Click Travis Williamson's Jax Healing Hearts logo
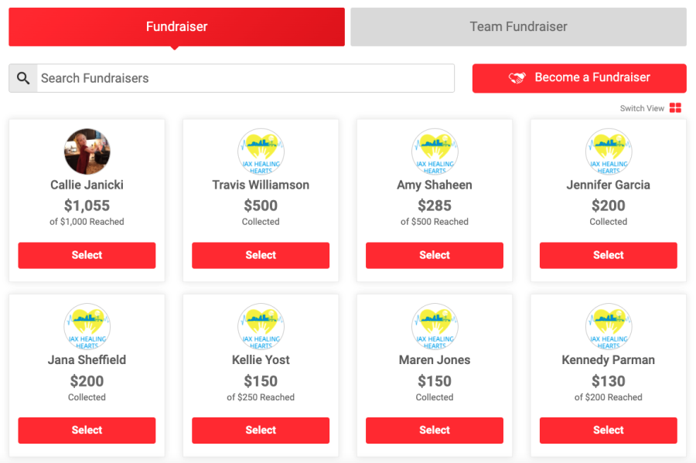Screen dimensions: 696x463 (261, 151)
